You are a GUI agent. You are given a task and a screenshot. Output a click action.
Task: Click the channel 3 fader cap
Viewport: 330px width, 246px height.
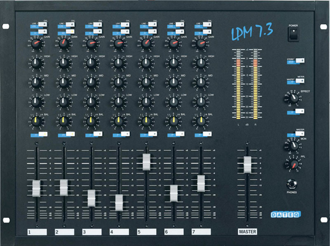pyautogui.click(x=91, y=198)
